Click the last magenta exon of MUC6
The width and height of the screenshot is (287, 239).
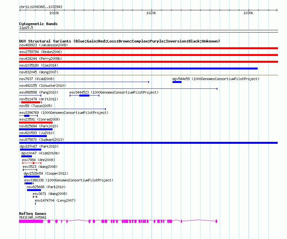216,221
